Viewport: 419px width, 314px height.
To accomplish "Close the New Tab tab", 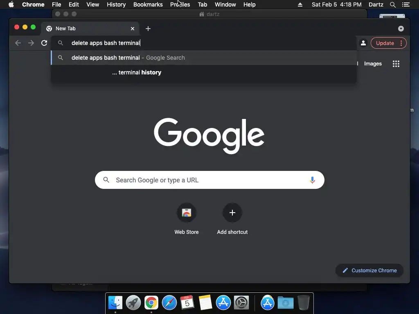I will point(133,29).
